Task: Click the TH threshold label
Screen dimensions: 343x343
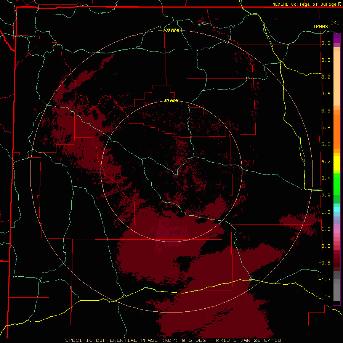Action: [327, 297]
